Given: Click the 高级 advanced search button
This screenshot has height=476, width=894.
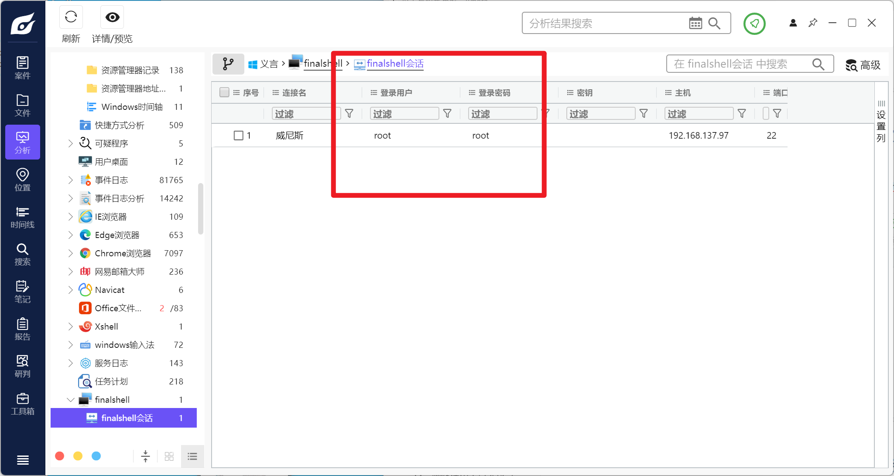Looking at the screenshot, I should click(863, 65).
